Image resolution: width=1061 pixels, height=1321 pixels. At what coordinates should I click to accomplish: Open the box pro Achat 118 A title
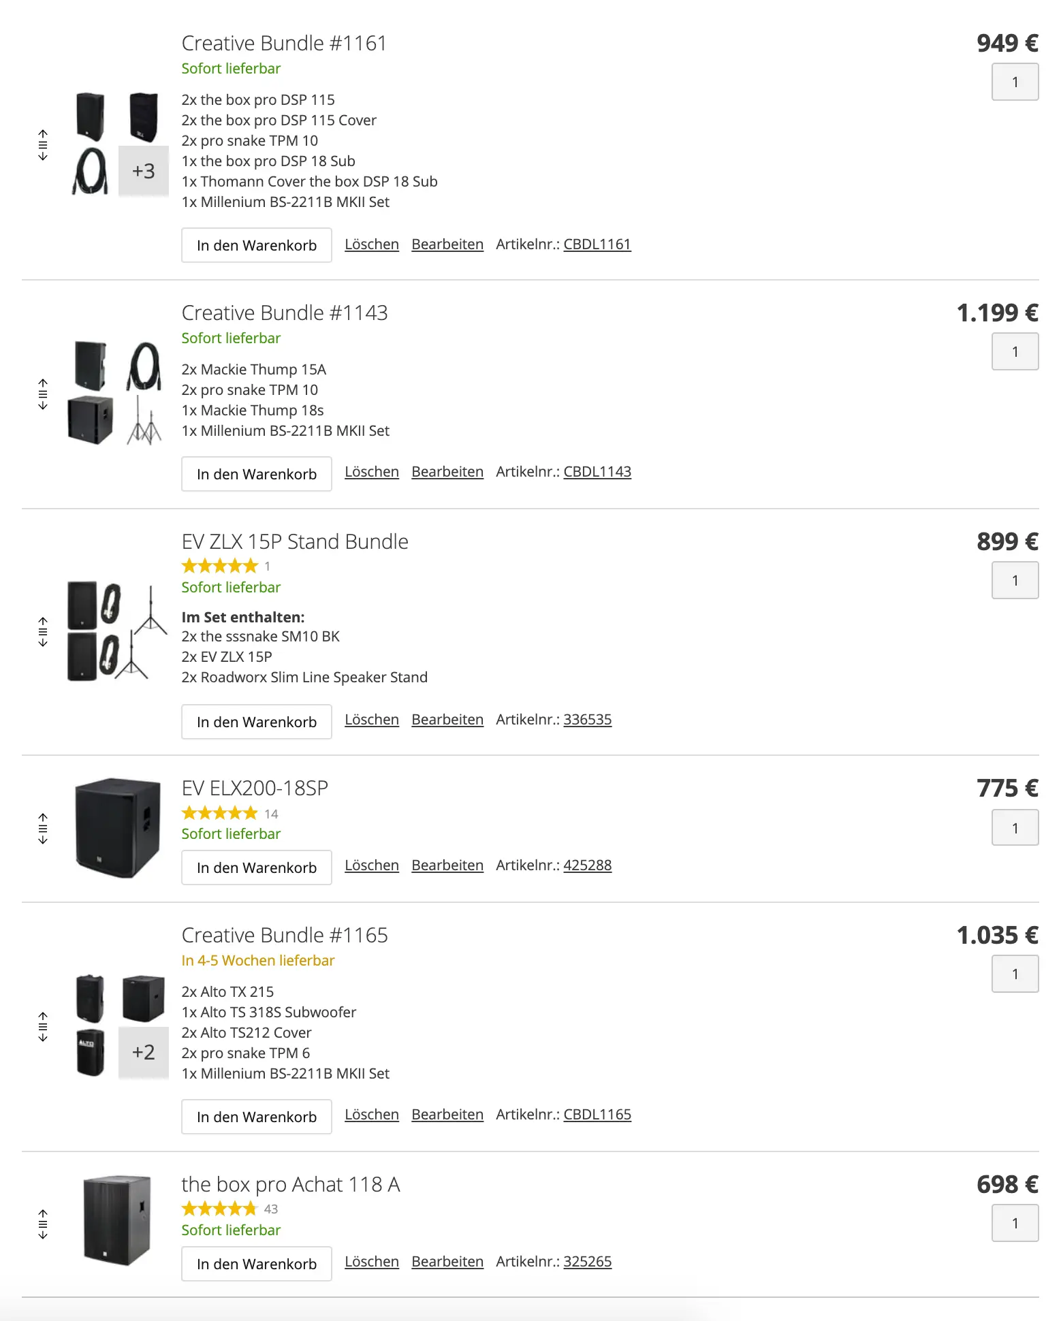point(290,1185)
